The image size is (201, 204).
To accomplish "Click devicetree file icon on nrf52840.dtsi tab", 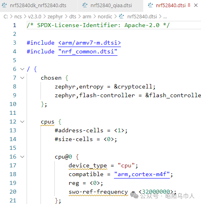I will 151,6.
